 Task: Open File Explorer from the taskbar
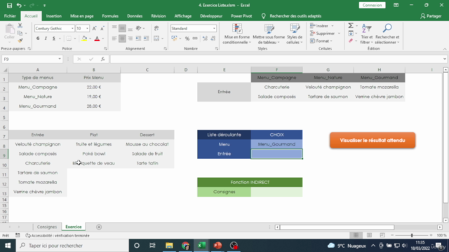coord(169,246)
